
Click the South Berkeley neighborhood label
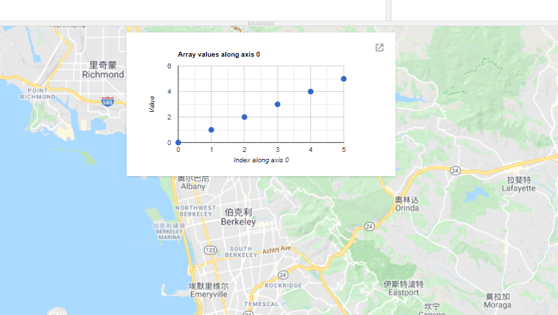point(241,251)
